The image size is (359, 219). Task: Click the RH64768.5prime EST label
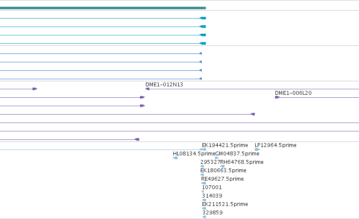coord(242,162)
